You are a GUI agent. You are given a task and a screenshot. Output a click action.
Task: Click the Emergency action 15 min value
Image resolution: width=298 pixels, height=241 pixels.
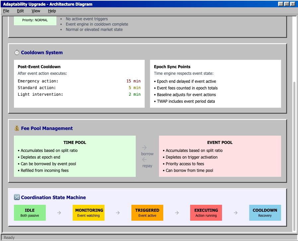click(133, 81)
